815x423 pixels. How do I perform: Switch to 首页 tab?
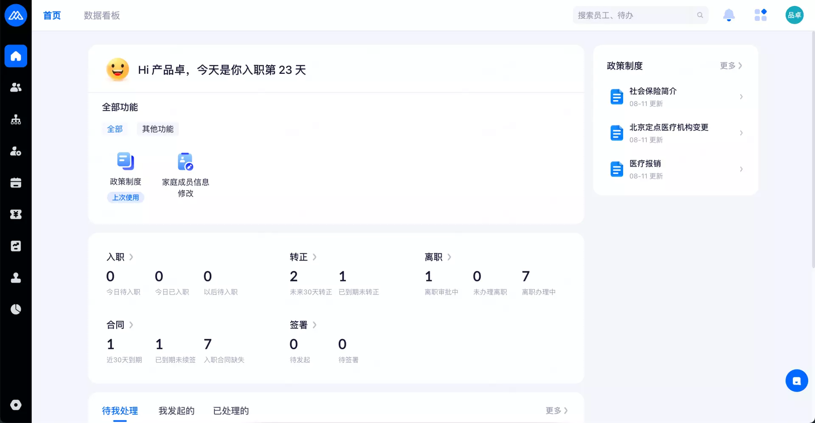pyautogui.click(x=52, y=16)
